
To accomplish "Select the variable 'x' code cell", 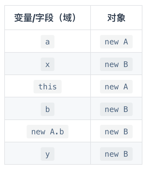I will pos(48,64).
